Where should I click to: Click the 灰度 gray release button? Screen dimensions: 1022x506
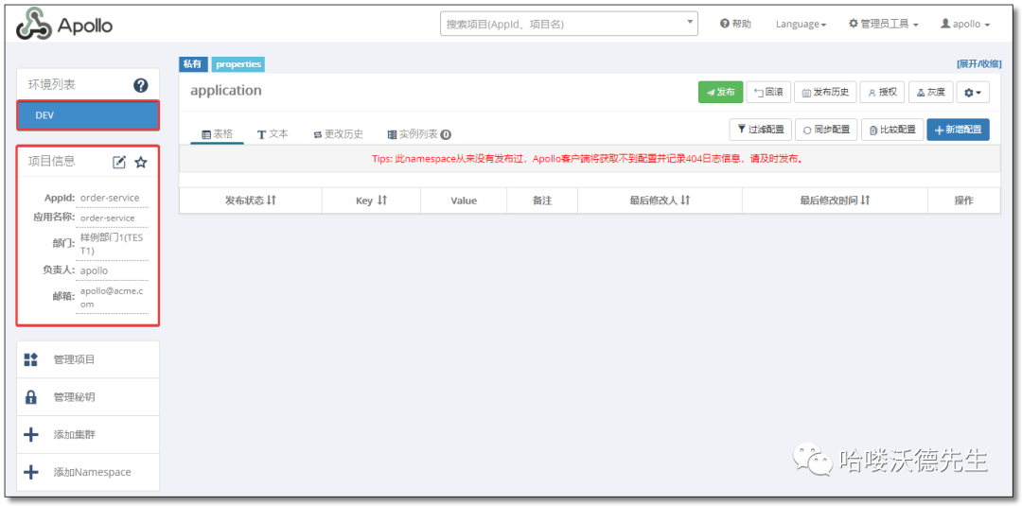click(931, 93)
